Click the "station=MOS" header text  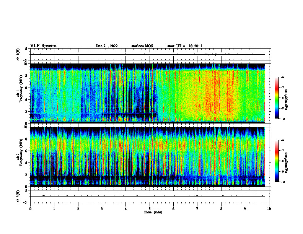point(142,46)
